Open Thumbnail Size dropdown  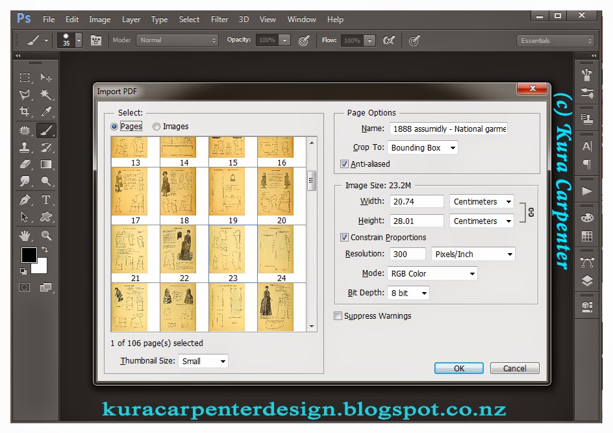coord(203,361)
